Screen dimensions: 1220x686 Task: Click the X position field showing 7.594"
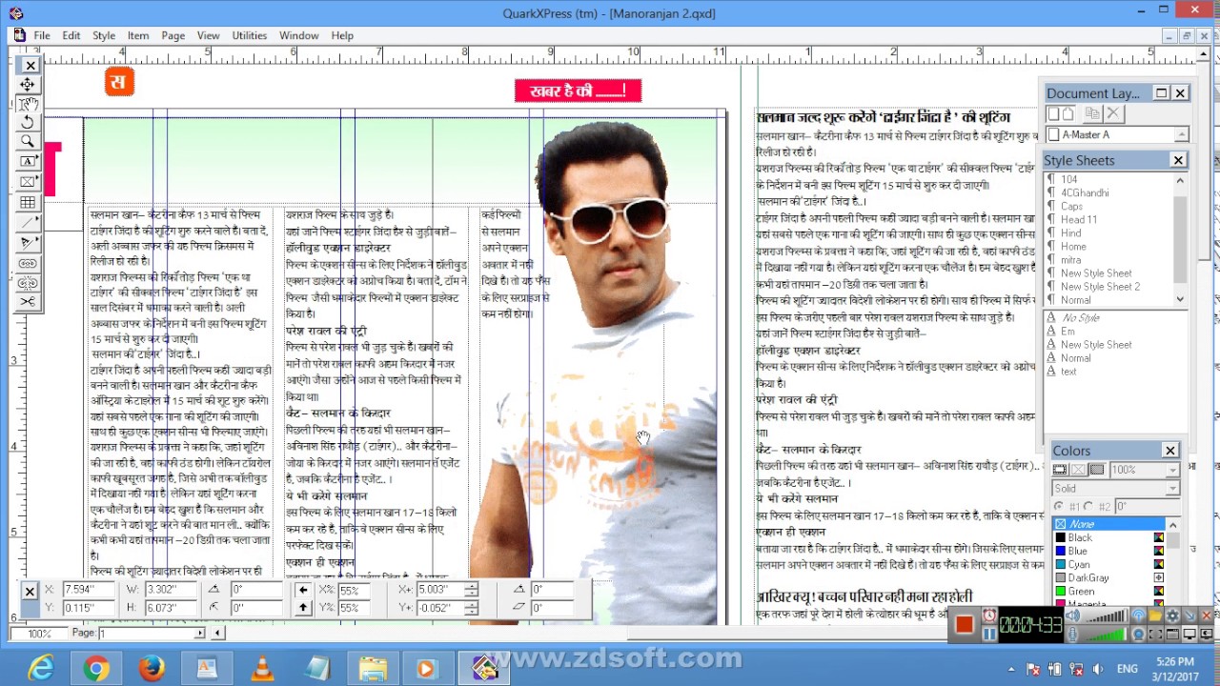click(89, 590)
